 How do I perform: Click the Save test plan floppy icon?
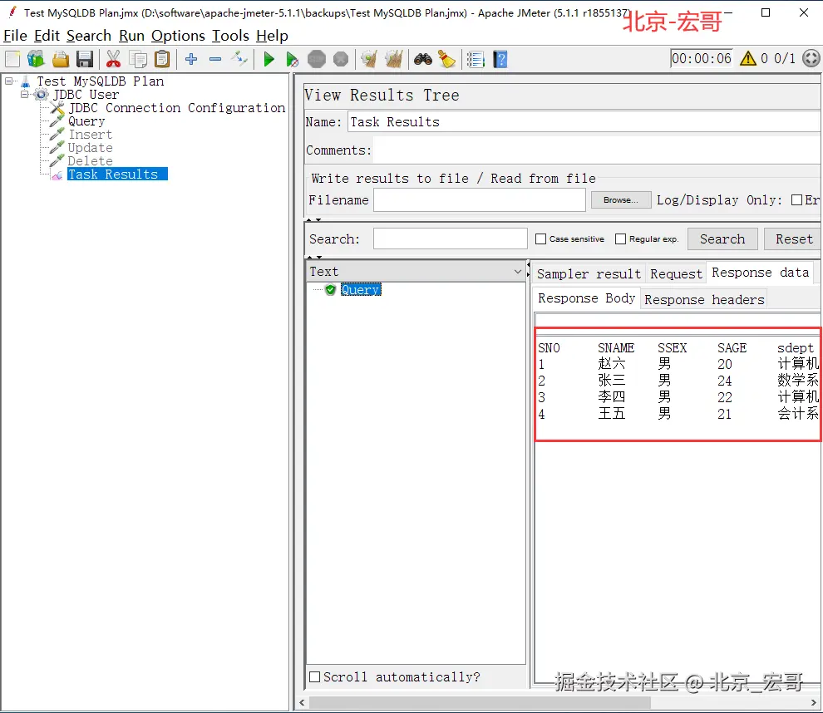tap(85, 59)
